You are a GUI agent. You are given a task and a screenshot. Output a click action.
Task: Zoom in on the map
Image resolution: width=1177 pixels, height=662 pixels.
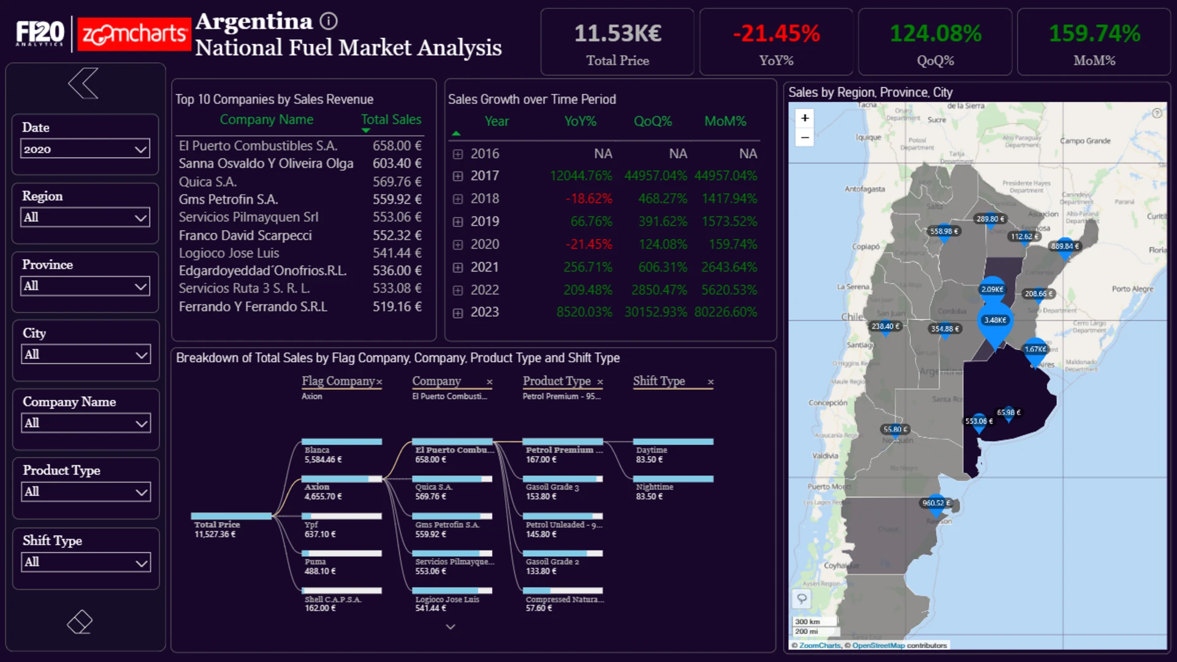coord(805,118)
